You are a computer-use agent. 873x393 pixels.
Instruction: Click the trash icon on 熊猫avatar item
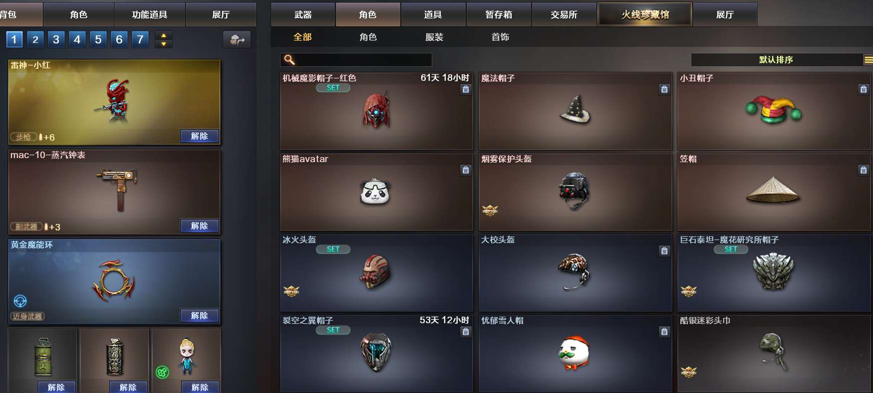click(466, 170)
